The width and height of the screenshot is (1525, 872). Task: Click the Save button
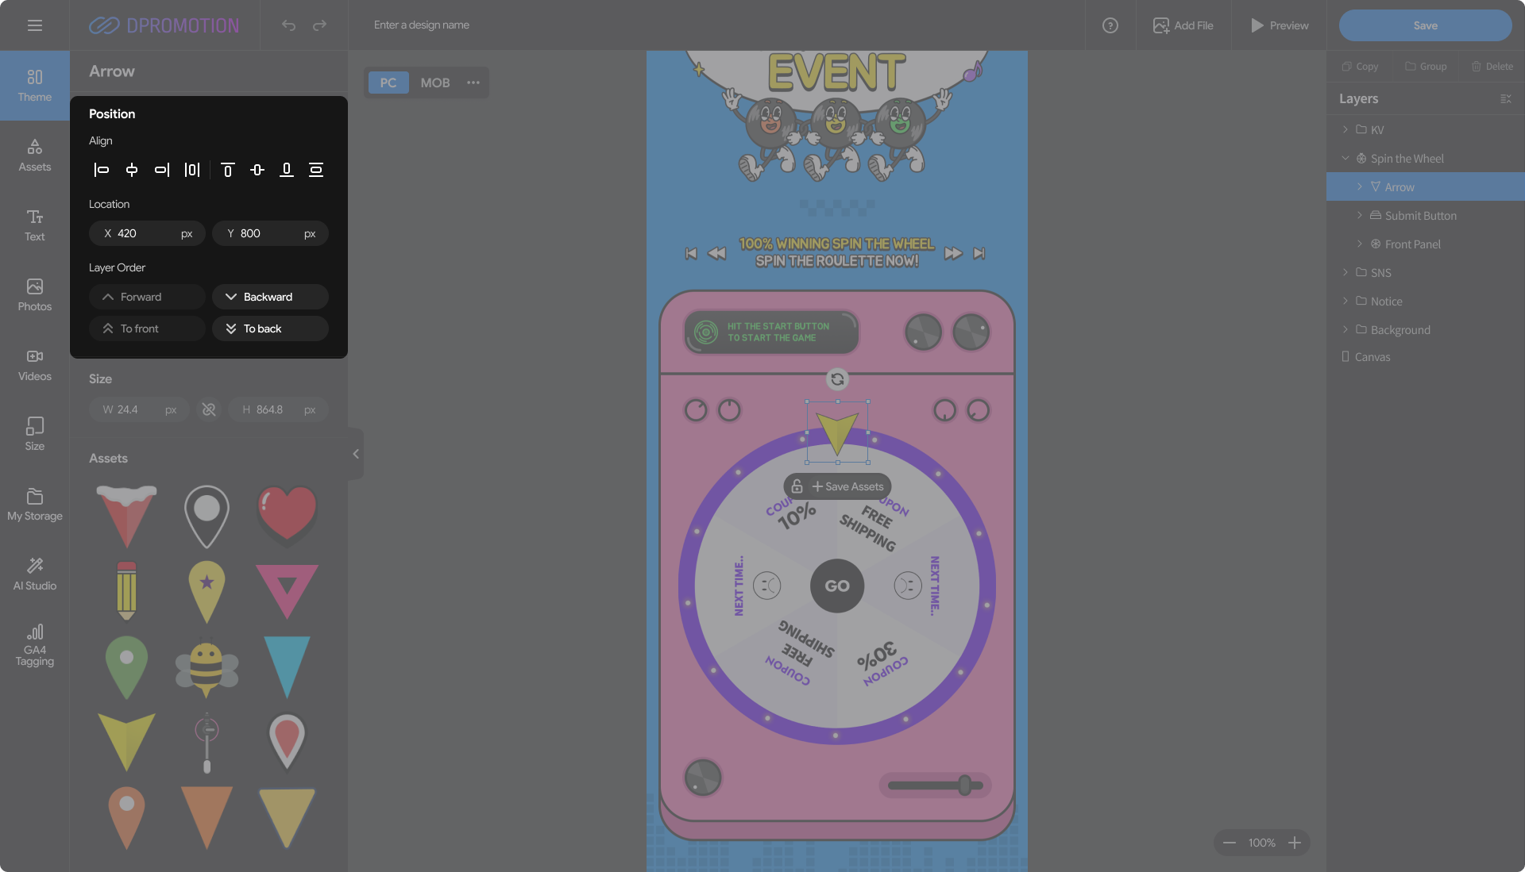click(1425, 25)
